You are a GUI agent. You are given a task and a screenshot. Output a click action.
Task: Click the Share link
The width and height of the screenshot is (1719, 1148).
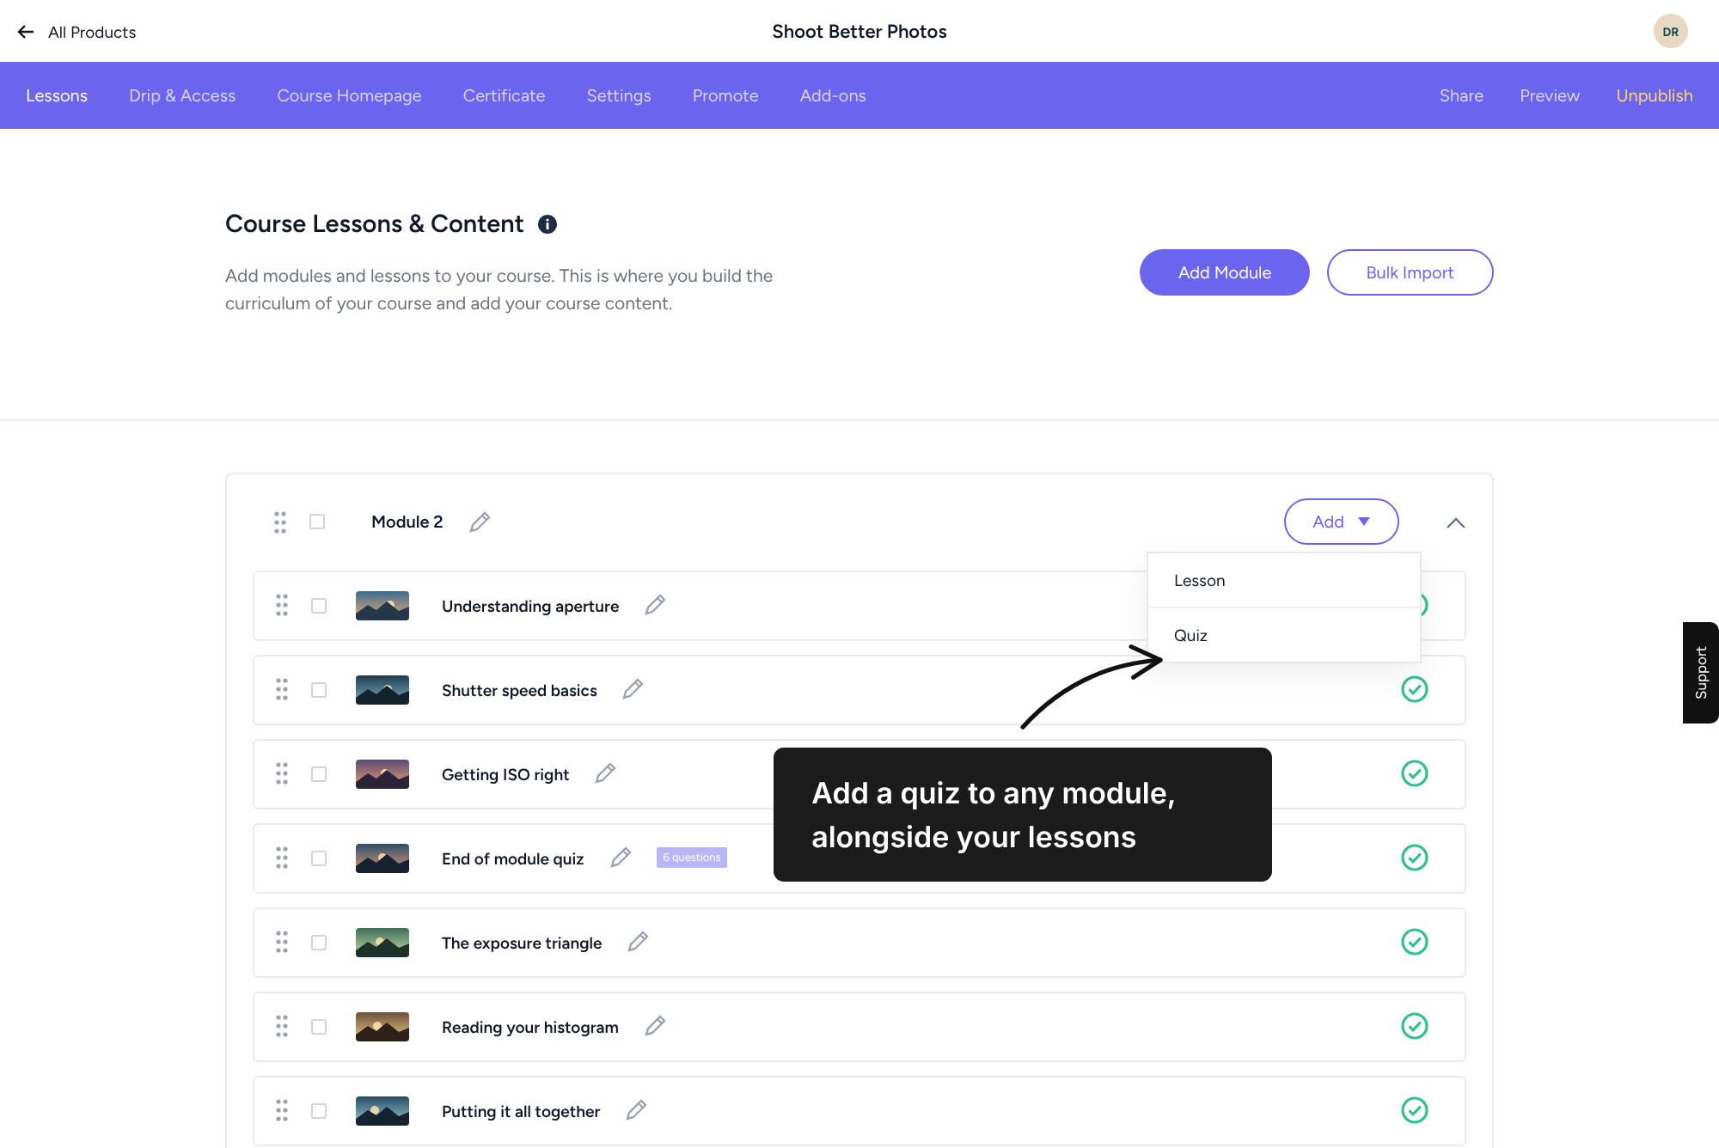[x=1461, y=95]
